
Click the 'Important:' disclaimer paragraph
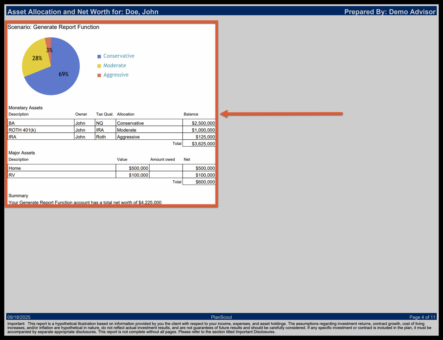click(219, 328)
